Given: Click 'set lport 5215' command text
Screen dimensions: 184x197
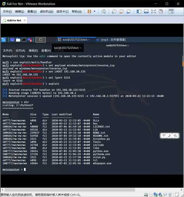Looking at the screenshot, I should pos(59,78).
